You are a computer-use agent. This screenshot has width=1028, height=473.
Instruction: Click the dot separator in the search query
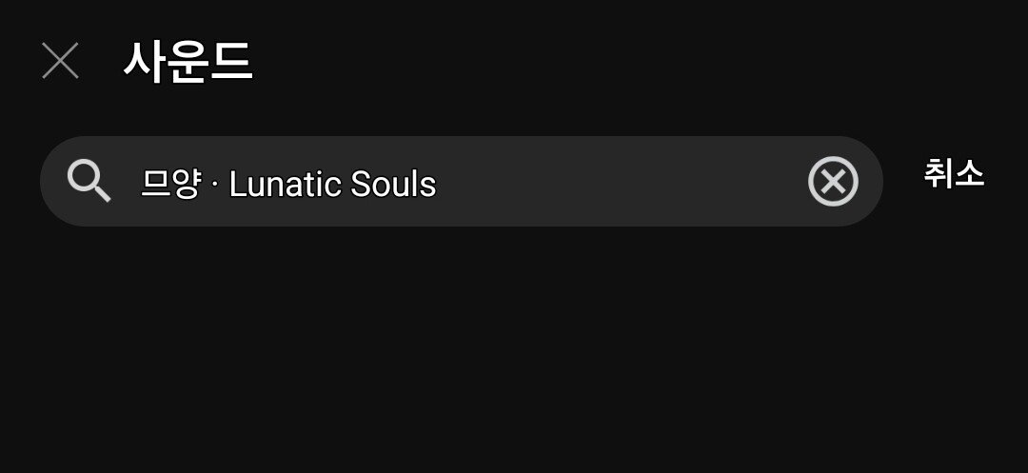(214, 185)
